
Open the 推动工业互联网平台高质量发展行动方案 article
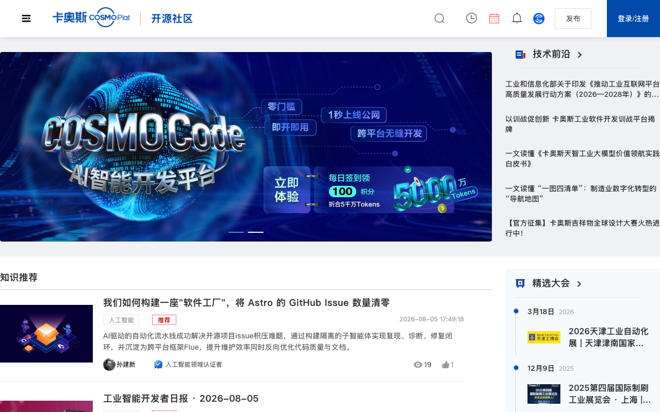coord(582,89)
